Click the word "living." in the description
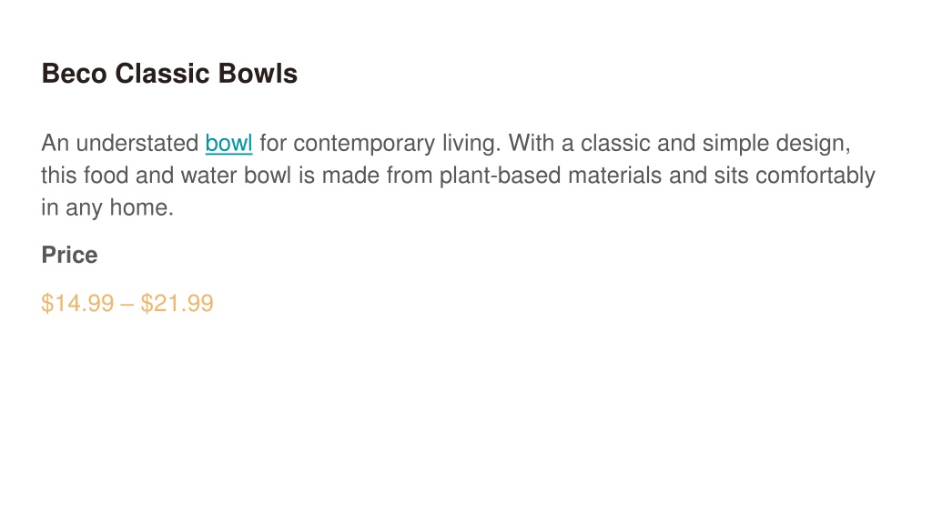 471,145
